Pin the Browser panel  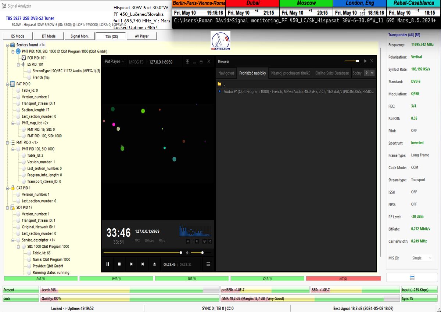[x=365, y=61]
